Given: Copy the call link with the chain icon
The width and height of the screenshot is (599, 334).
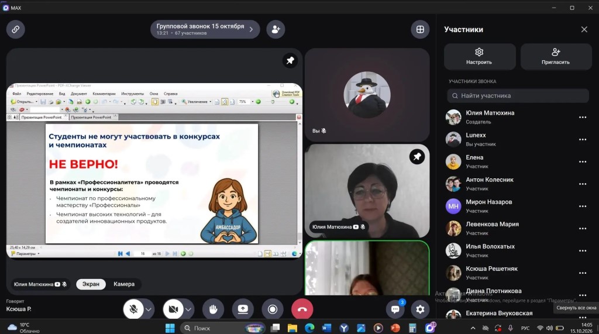Looking at the screenshot, I should click(16, 29).
